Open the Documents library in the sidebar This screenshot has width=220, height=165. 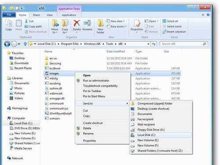pos(19,83)
